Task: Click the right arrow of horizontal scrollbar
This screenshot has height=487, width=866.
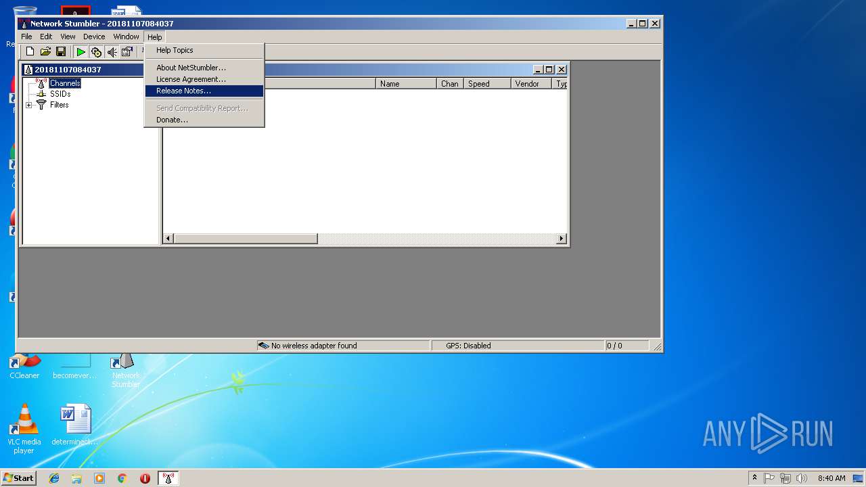Action: 561,239
